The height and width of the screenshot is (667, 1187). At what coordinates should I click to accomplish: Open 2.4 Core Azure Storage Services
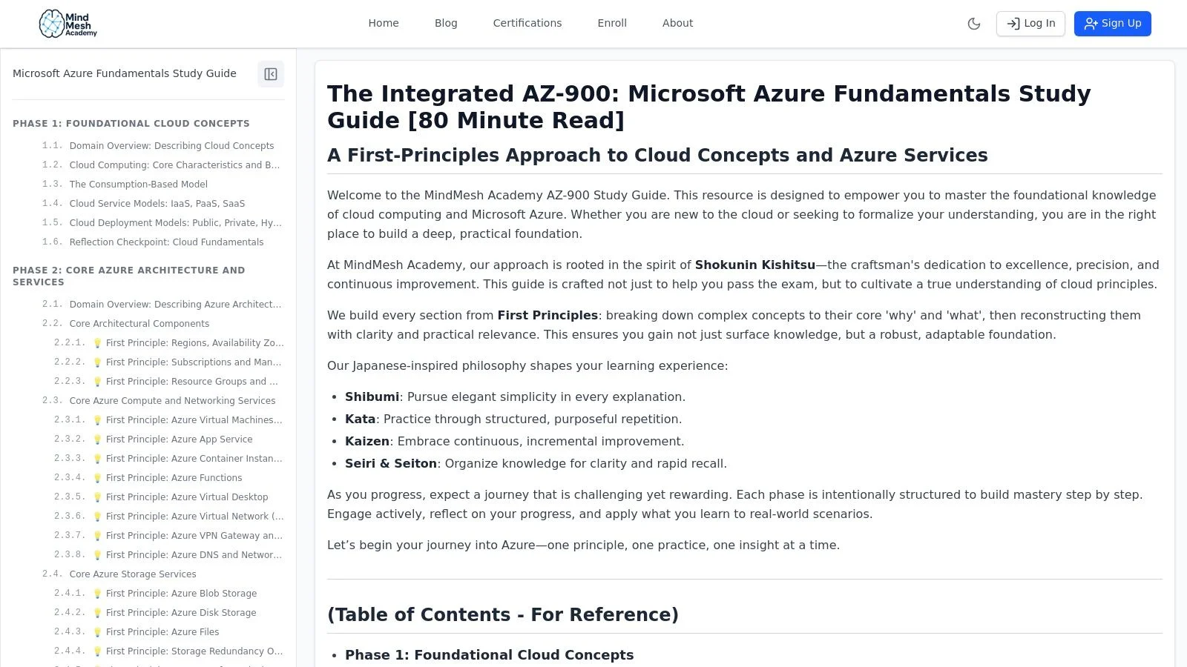[x=133, y=574]
